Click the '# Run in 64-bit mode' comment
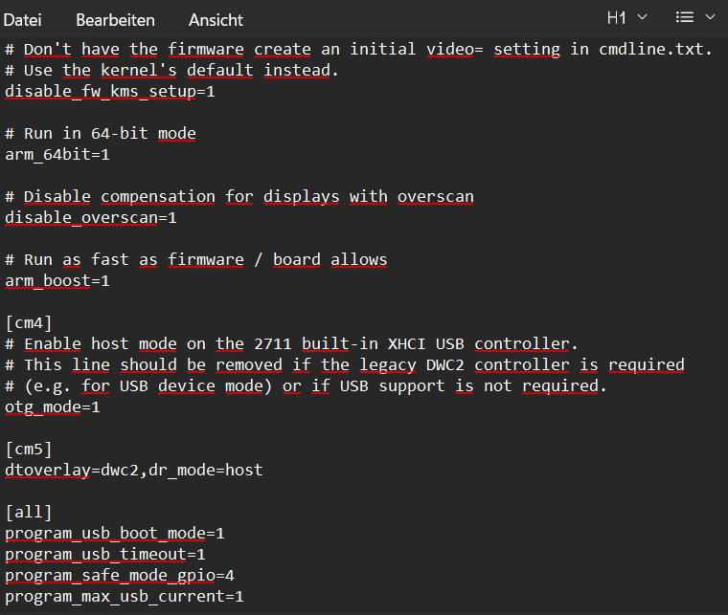 point(101,133)
